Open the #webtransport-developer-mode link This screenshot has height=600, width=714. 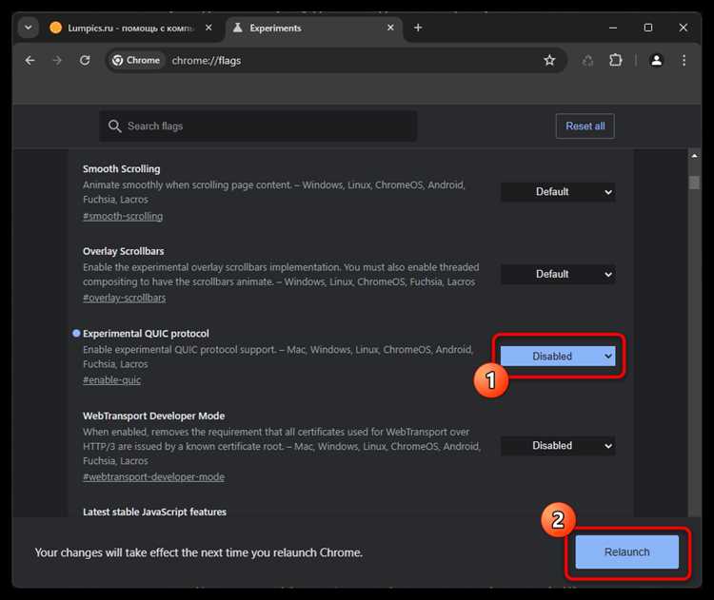click(x=154, y=476)
